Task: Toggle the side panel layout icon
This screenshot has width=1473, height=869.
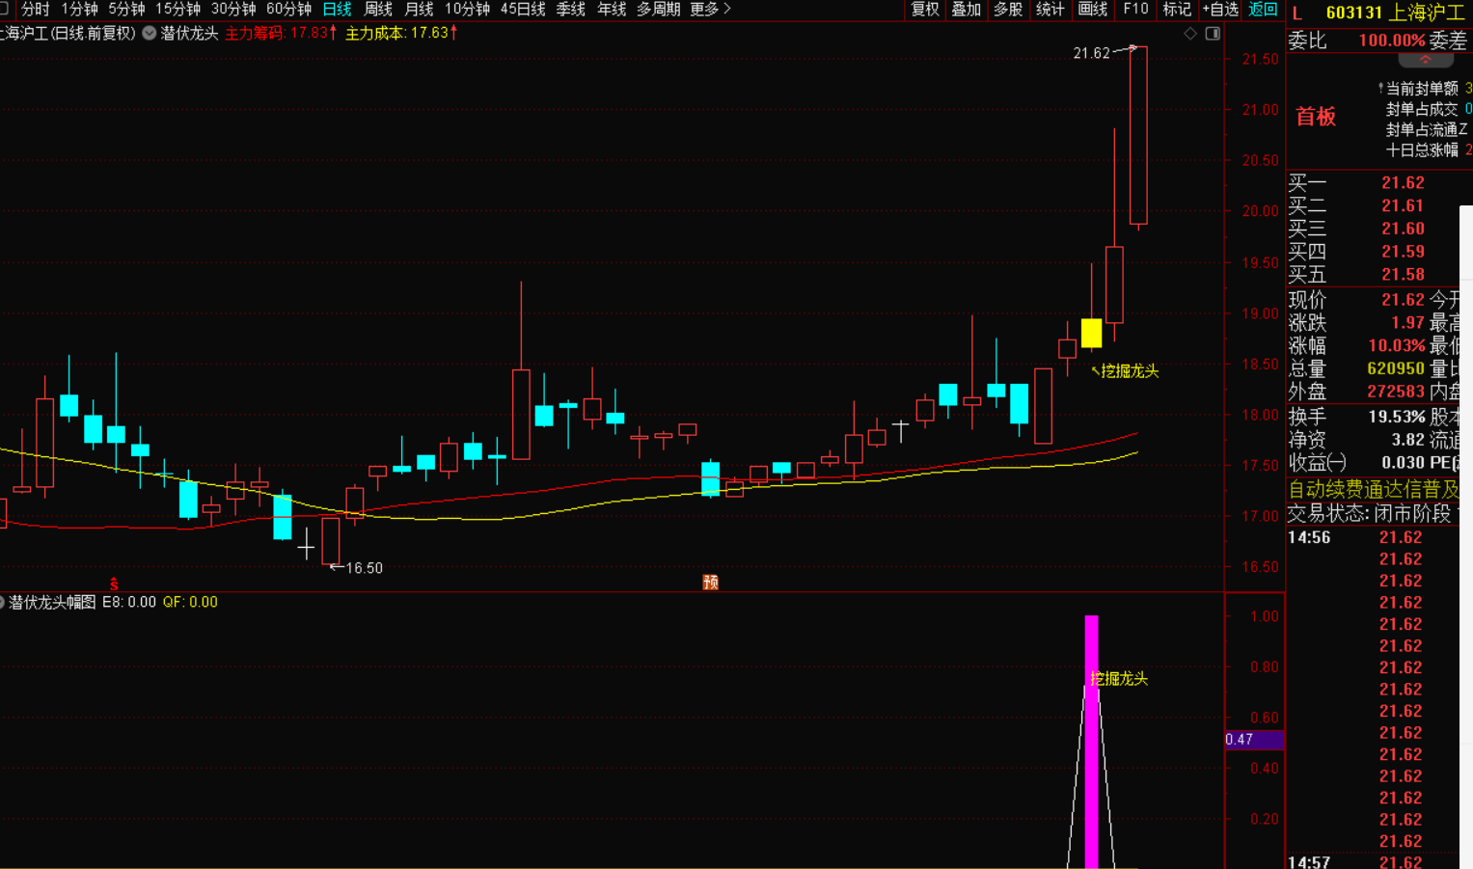Action: point(1213,34)
